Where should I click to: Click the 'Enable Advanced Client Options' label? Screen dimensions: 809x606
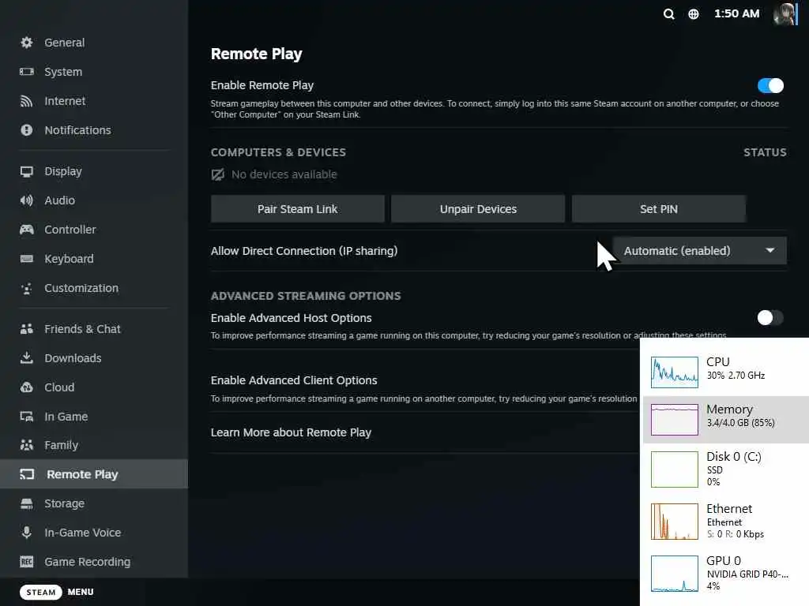pos(294,380)
